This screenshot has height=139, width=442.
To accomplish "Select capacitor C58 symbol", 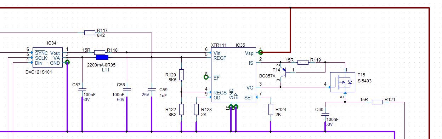I will tap(127, 90).
